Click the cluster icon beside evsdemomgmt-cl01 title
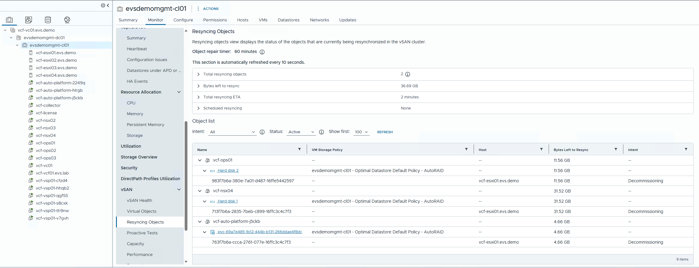The height and width of the screenshot is (268, 699). 120,9
